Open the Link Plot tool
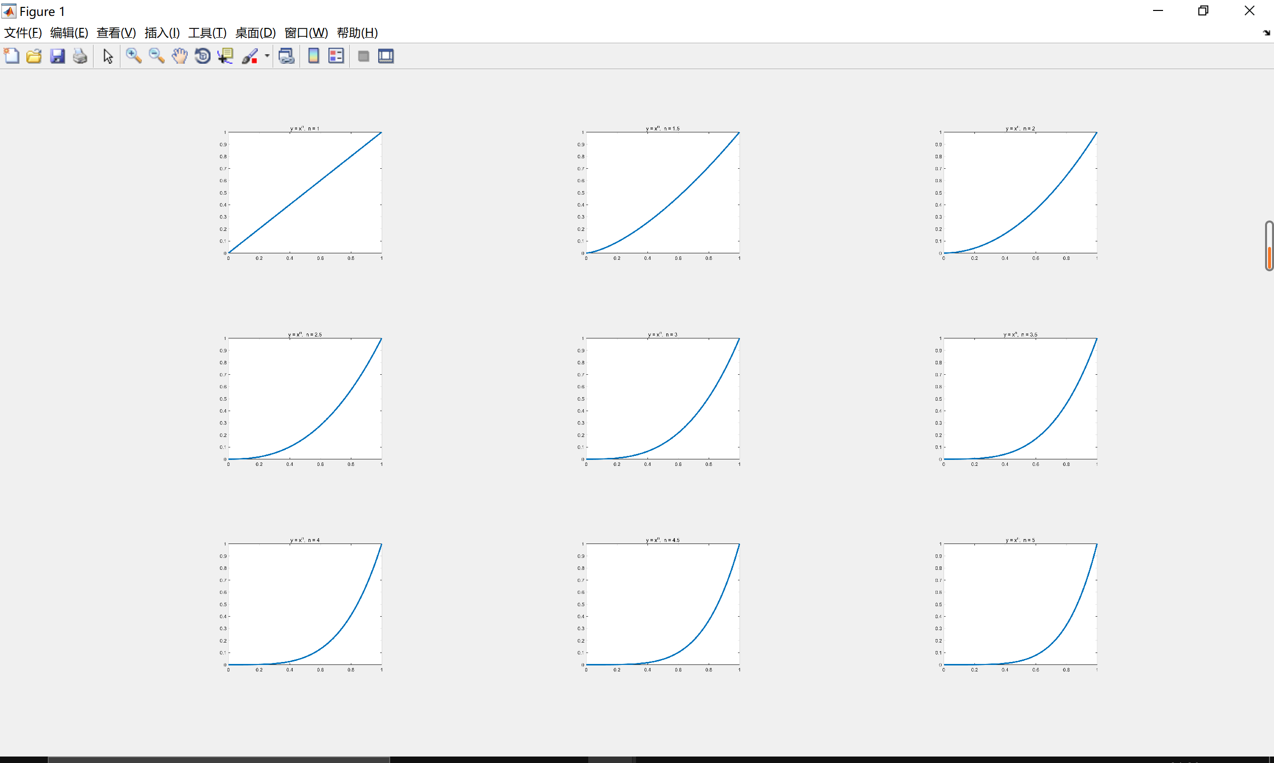Screen dimensions: 1274x763 (x=286, y=56)
